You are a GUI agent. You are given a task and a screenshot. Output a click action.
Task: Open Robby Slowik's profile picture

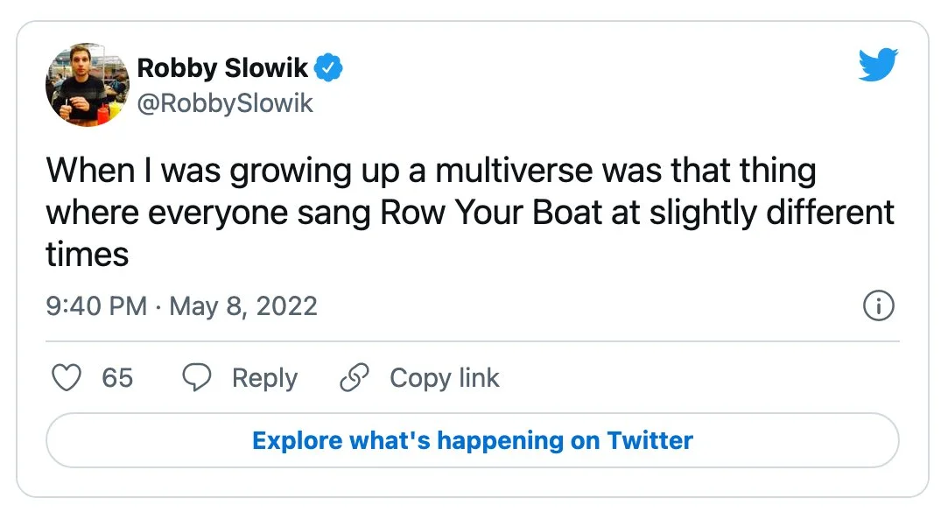tap(88, 85)
